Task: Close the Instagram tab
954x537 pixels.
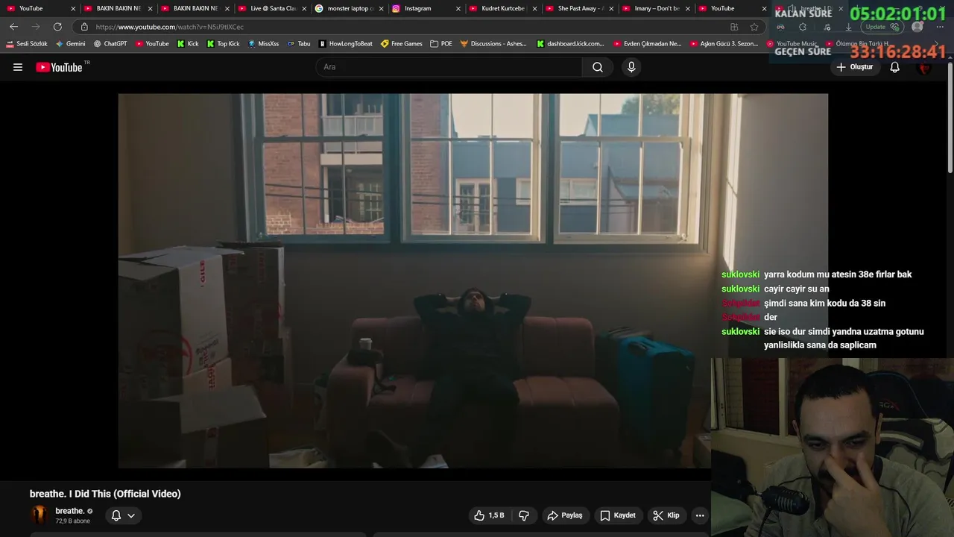Action: click(458, 8)
